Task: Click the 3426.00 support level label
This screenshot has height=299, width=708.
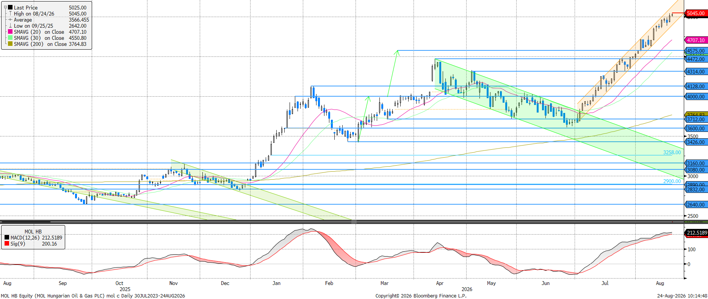Action: [x=696, y=142]
